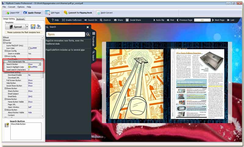Click the Open Window Self value

(30, 107)
